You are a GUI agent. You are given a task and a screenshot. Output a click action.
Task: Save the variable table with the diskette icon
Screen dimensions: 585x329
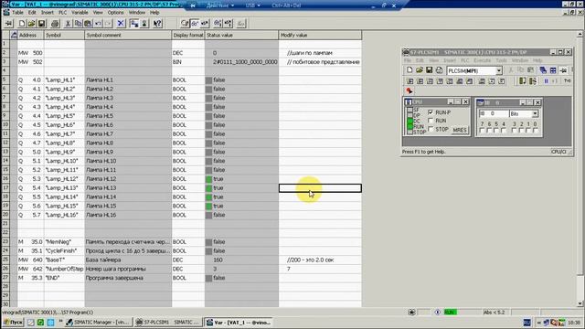(41, 24)
